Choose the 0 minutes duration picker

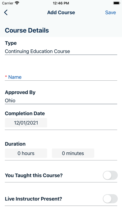click(x=73, y=153)
